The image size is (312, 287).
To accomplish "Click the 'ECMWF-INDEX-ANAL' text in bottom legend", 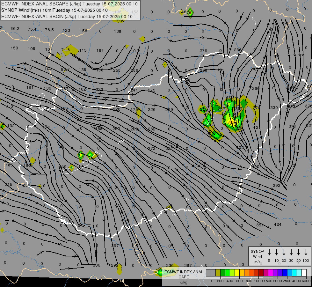I will (x=184, y=272).
